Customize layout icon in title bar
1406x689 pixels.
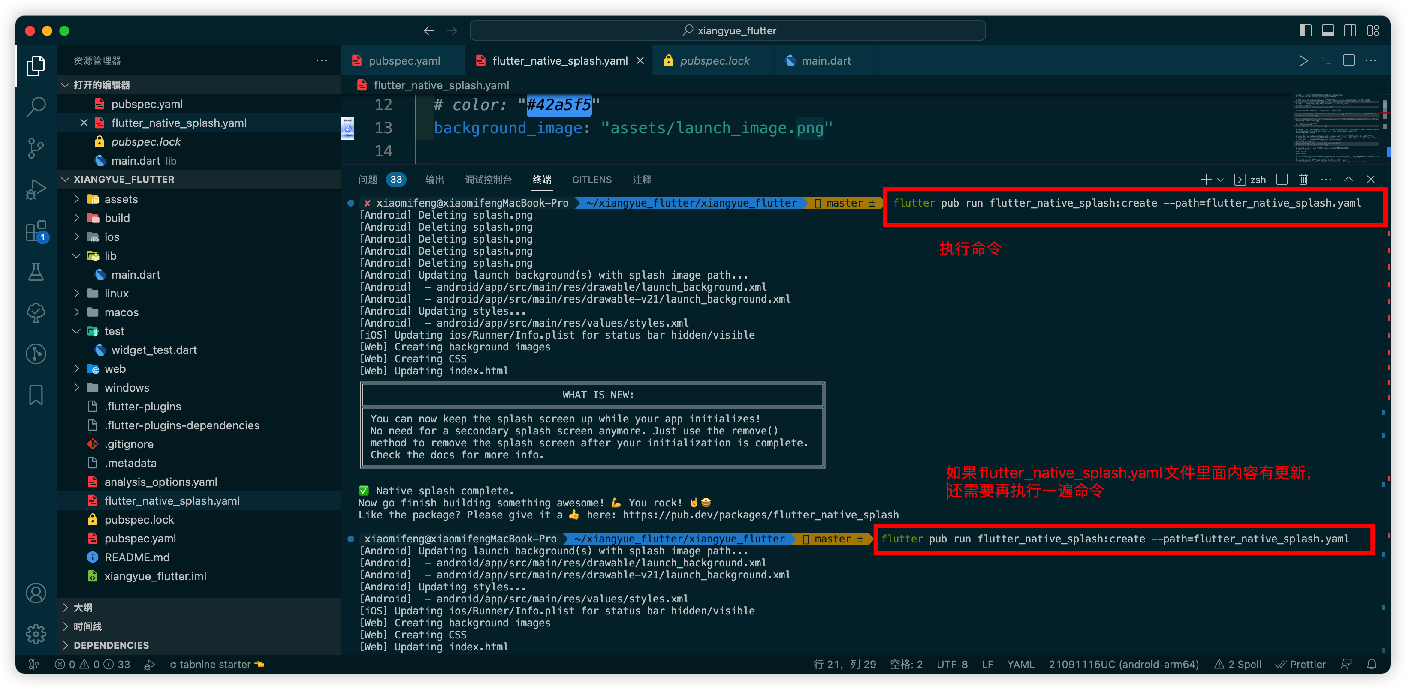click(x=1373, y=30)
